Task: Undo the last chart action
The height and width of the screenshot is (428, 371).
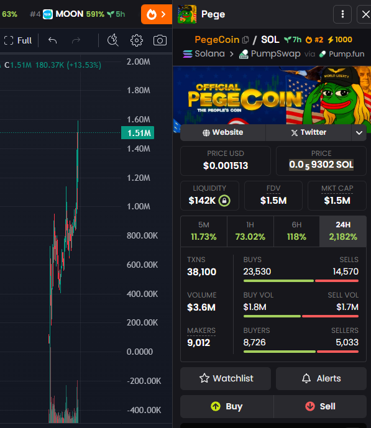Action: click(x=52, y=40)
